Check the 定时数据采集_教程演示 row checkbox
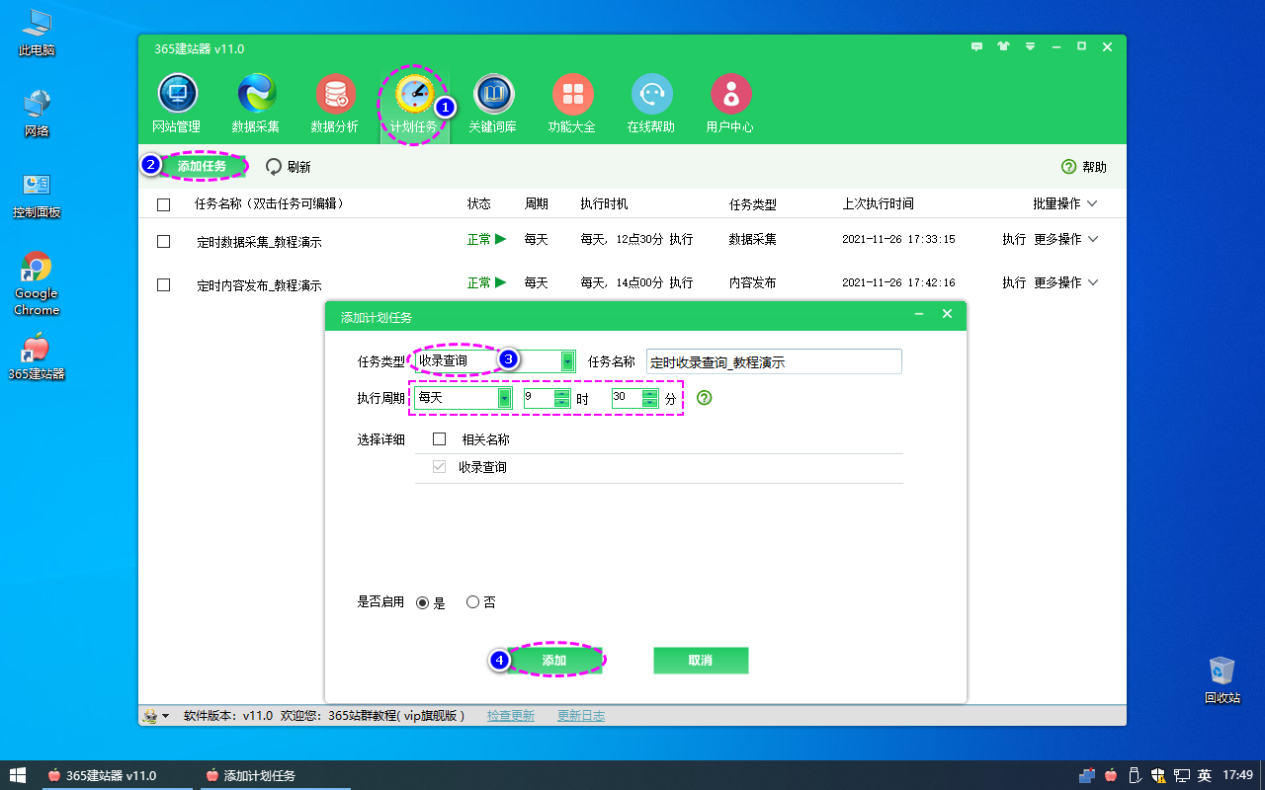The height and width of the screenshot is (790, 1265). 164,241
